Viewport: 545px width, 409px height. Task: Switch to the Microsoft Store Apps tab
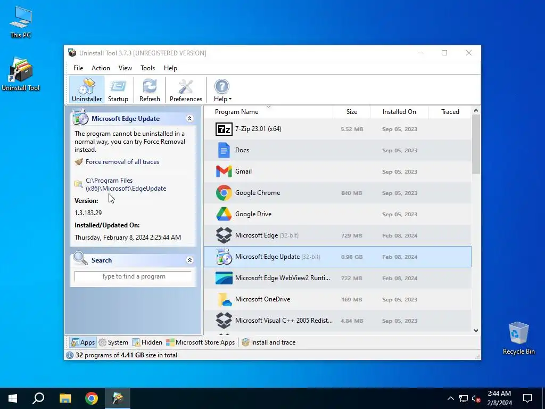pyautogui.click(x=200, y=342)
